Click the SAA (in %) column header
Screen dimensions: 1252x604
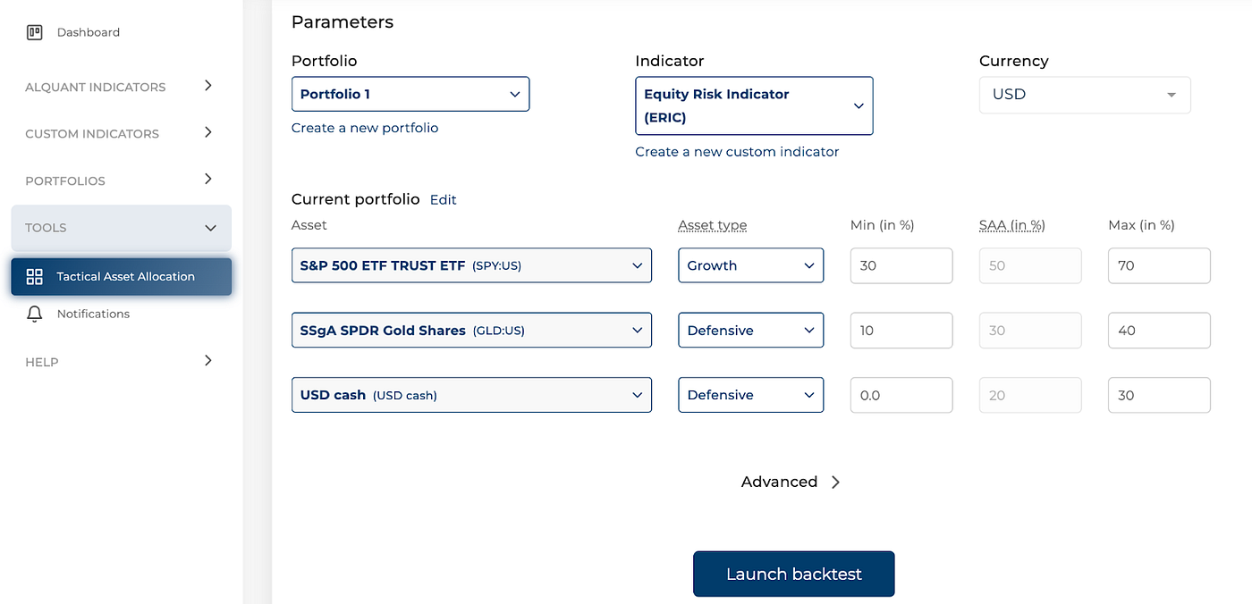point(1012,225)
